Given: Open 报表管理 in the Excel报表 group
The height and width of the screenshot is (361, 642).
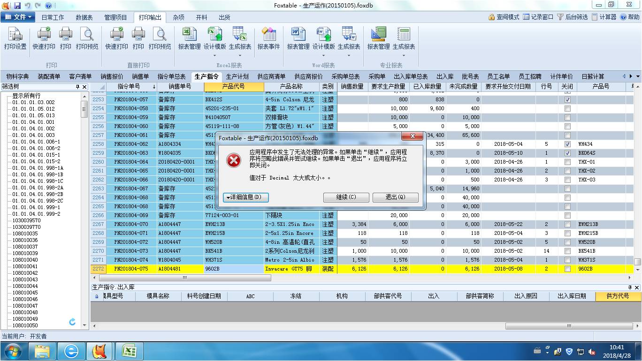Looking at the screenshot, I should coord(189,38).
